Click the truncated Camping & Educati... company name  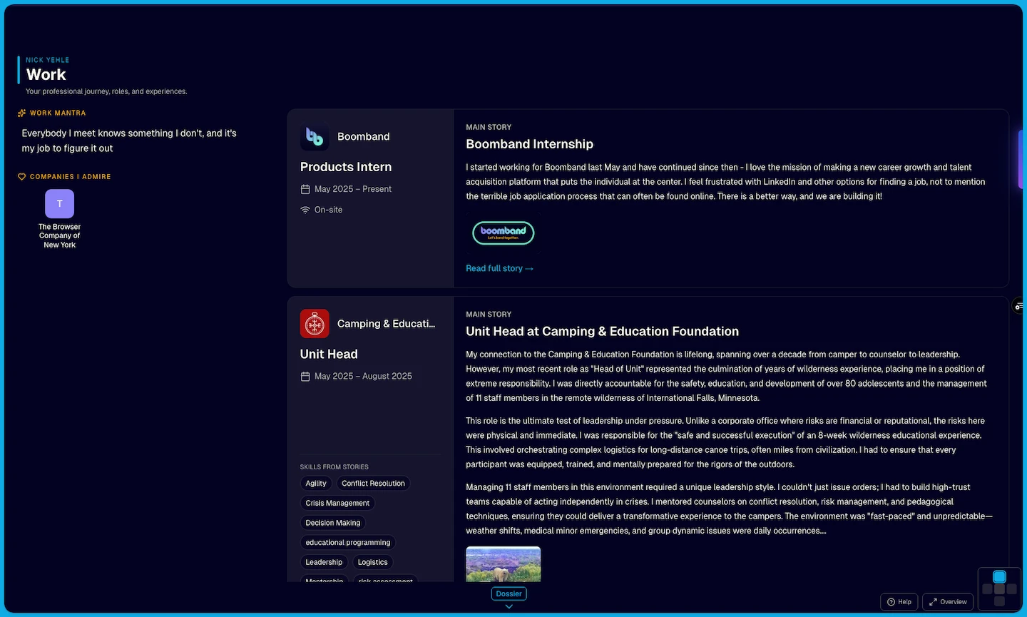pyautogui.click(x=386, y=323)
